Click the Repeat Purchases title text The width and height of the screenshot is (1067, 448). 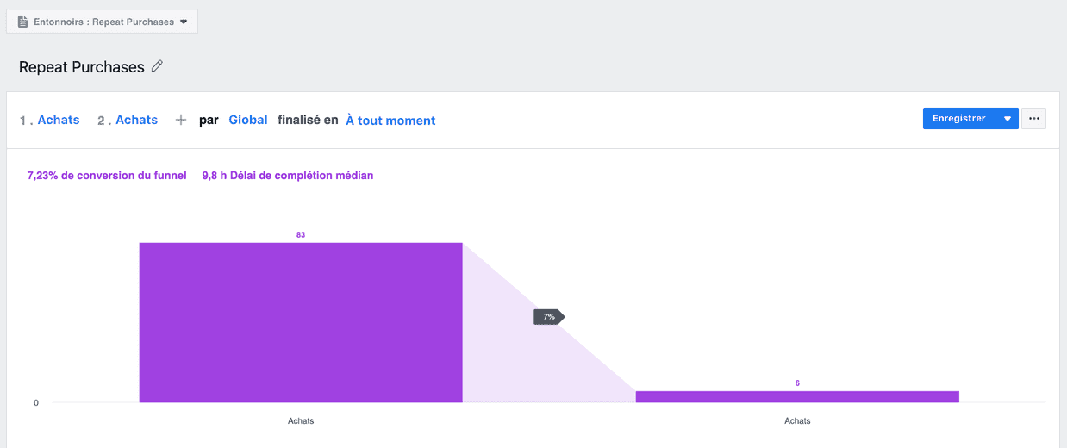(82, 67)
